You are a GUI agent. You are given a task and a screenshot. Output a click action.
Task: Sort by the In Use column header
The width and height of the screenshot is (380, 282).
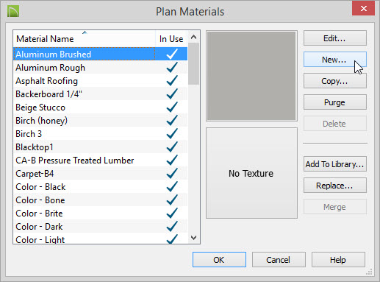171,39
